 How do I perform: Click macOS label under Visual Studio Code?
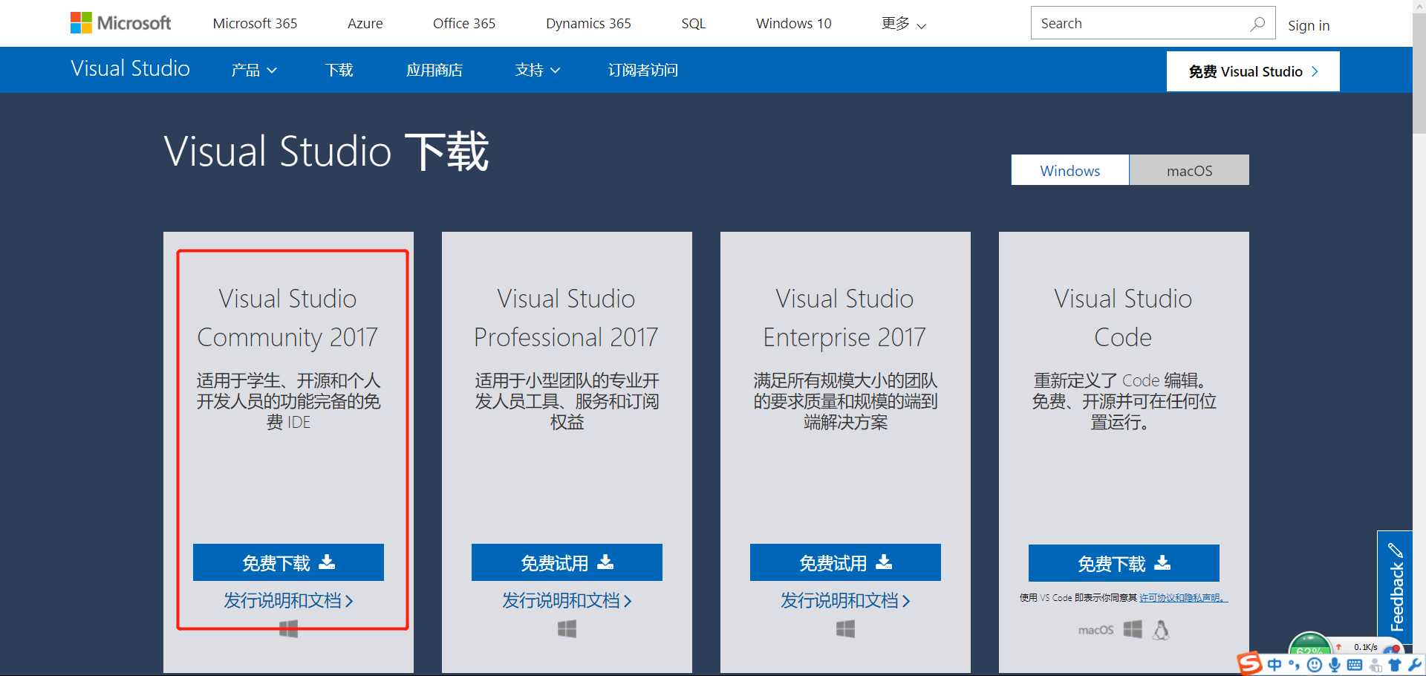click(x=1095, y=630)
